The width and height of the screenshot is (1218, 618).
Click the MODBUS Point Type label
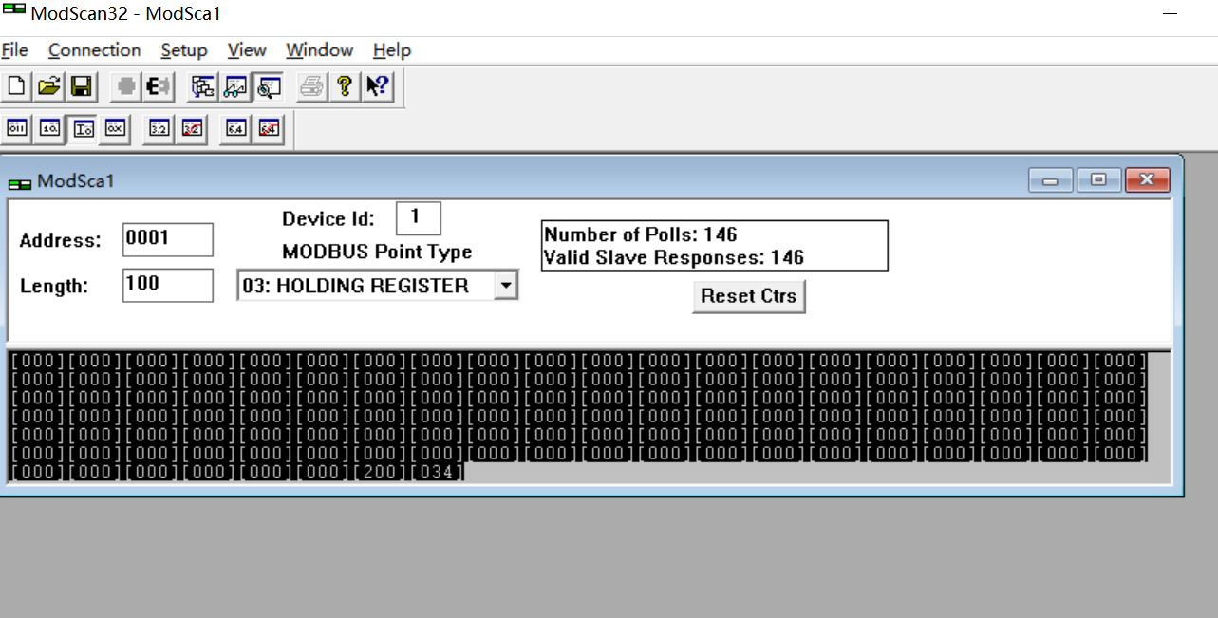point(377,252)
